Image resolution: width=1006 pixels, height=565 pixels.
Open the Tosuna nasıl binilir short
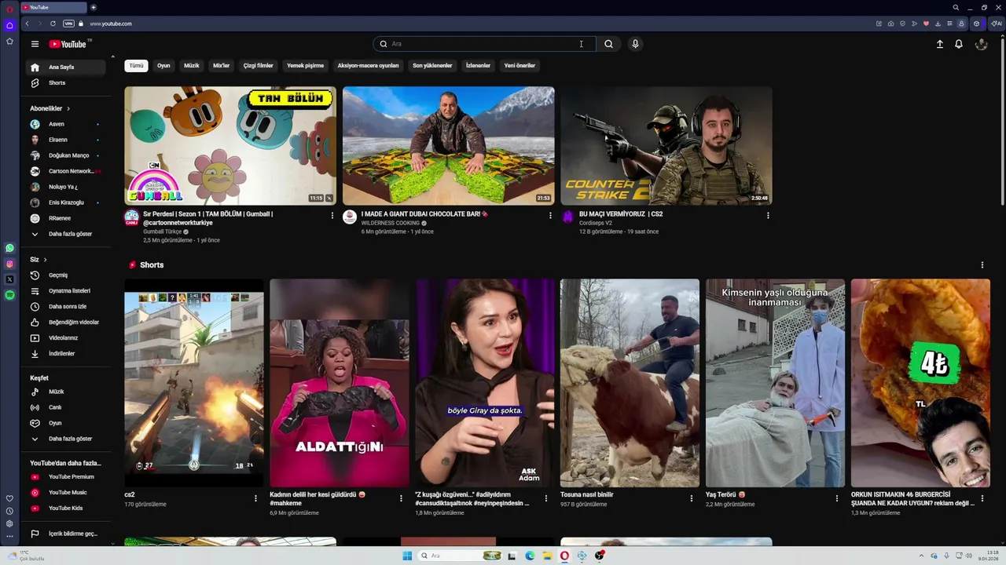pos(630,383)
